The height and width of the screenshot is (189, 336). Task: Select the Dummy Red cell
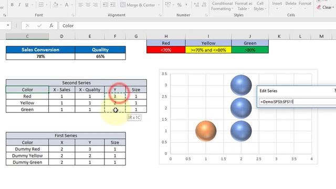click(x=27, y=149)
